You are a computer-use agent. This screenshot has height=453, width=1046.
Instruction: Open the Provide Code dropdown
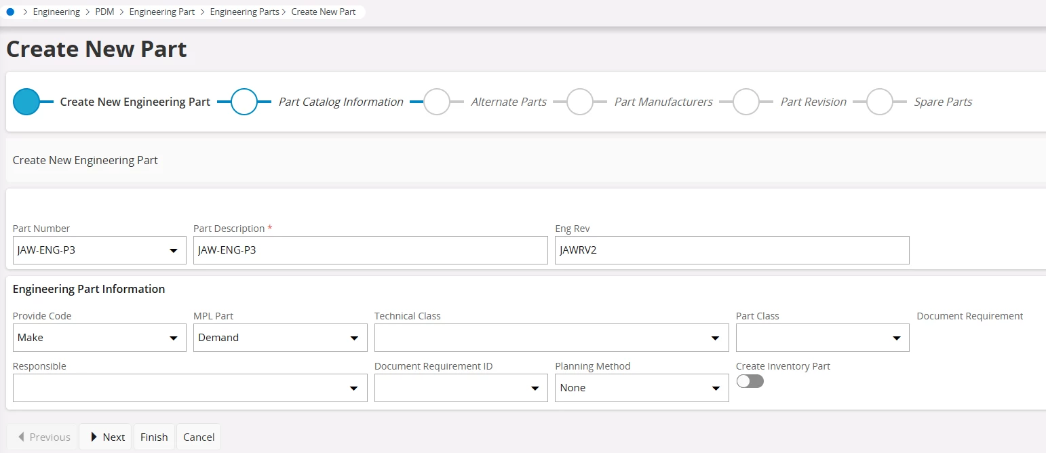tap(173, 338)
